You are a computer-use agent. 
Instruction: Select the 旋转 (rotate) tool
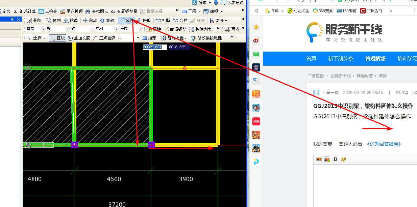click(x=107, y=21)
